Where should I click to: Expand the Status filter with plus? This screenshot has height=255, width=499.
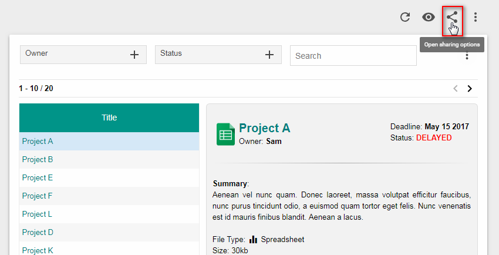269,55
